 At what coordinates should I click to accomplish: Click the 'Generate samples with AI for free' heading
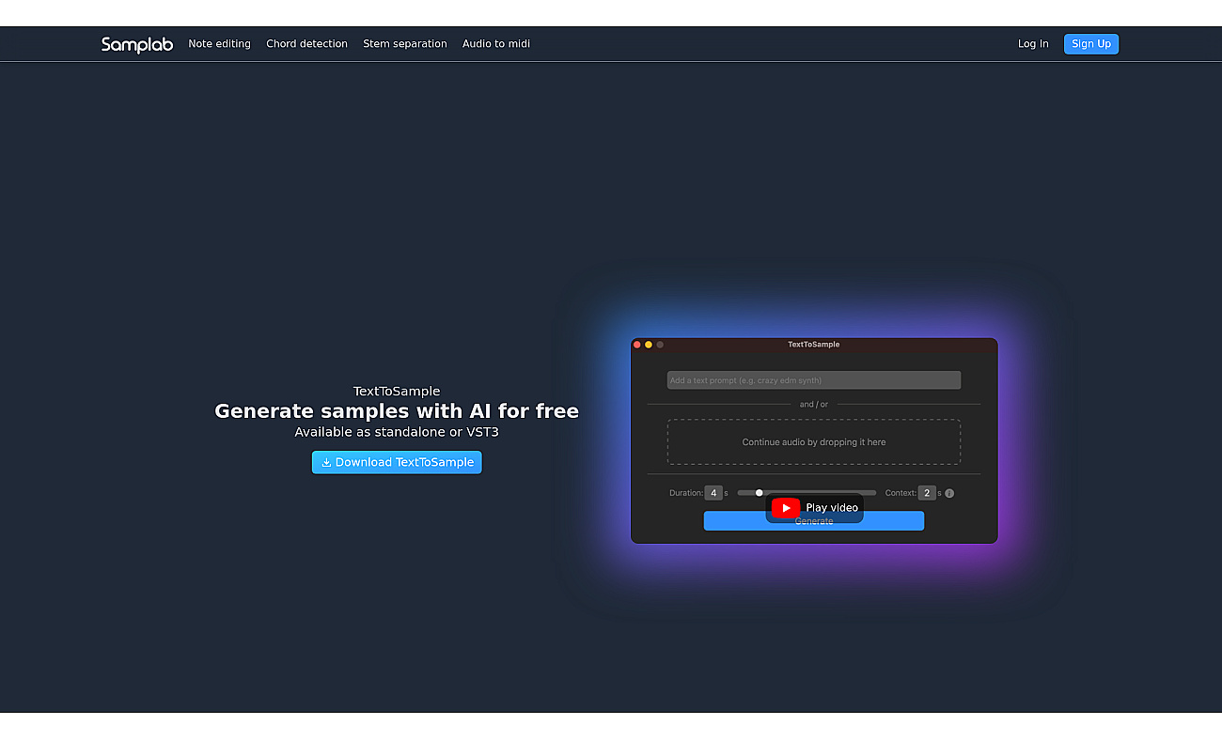[x=397, y=411]
